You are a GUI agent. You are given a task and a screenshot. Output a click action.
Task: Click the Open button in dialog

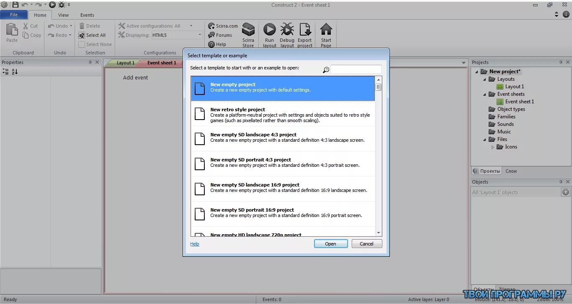pyautogui.click(x=331, y=244)
